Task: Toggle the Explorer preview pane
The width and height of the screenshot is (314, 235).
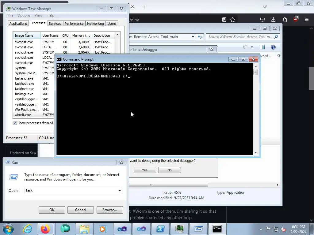Action: click(262, 47)
